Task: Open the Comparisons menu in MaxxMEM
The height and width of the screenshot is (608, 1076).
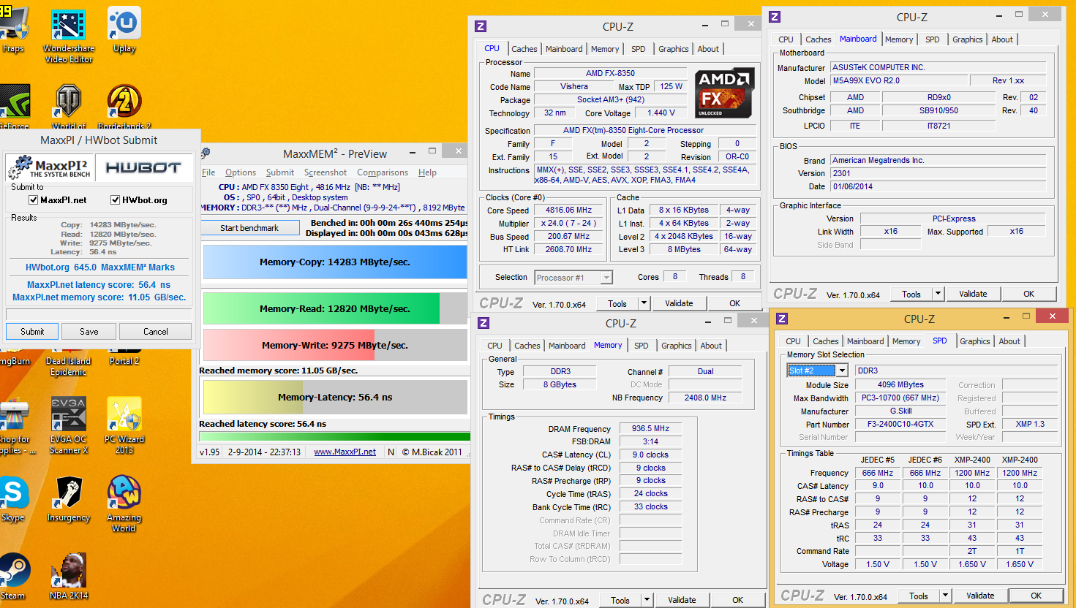Action: coord(383,172)
